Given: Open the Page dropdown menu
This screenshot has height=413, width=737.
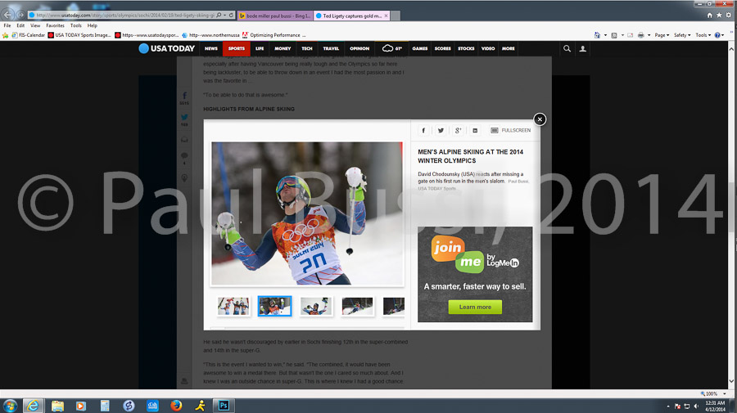Looking at the screenshot, I should (662, 35).
